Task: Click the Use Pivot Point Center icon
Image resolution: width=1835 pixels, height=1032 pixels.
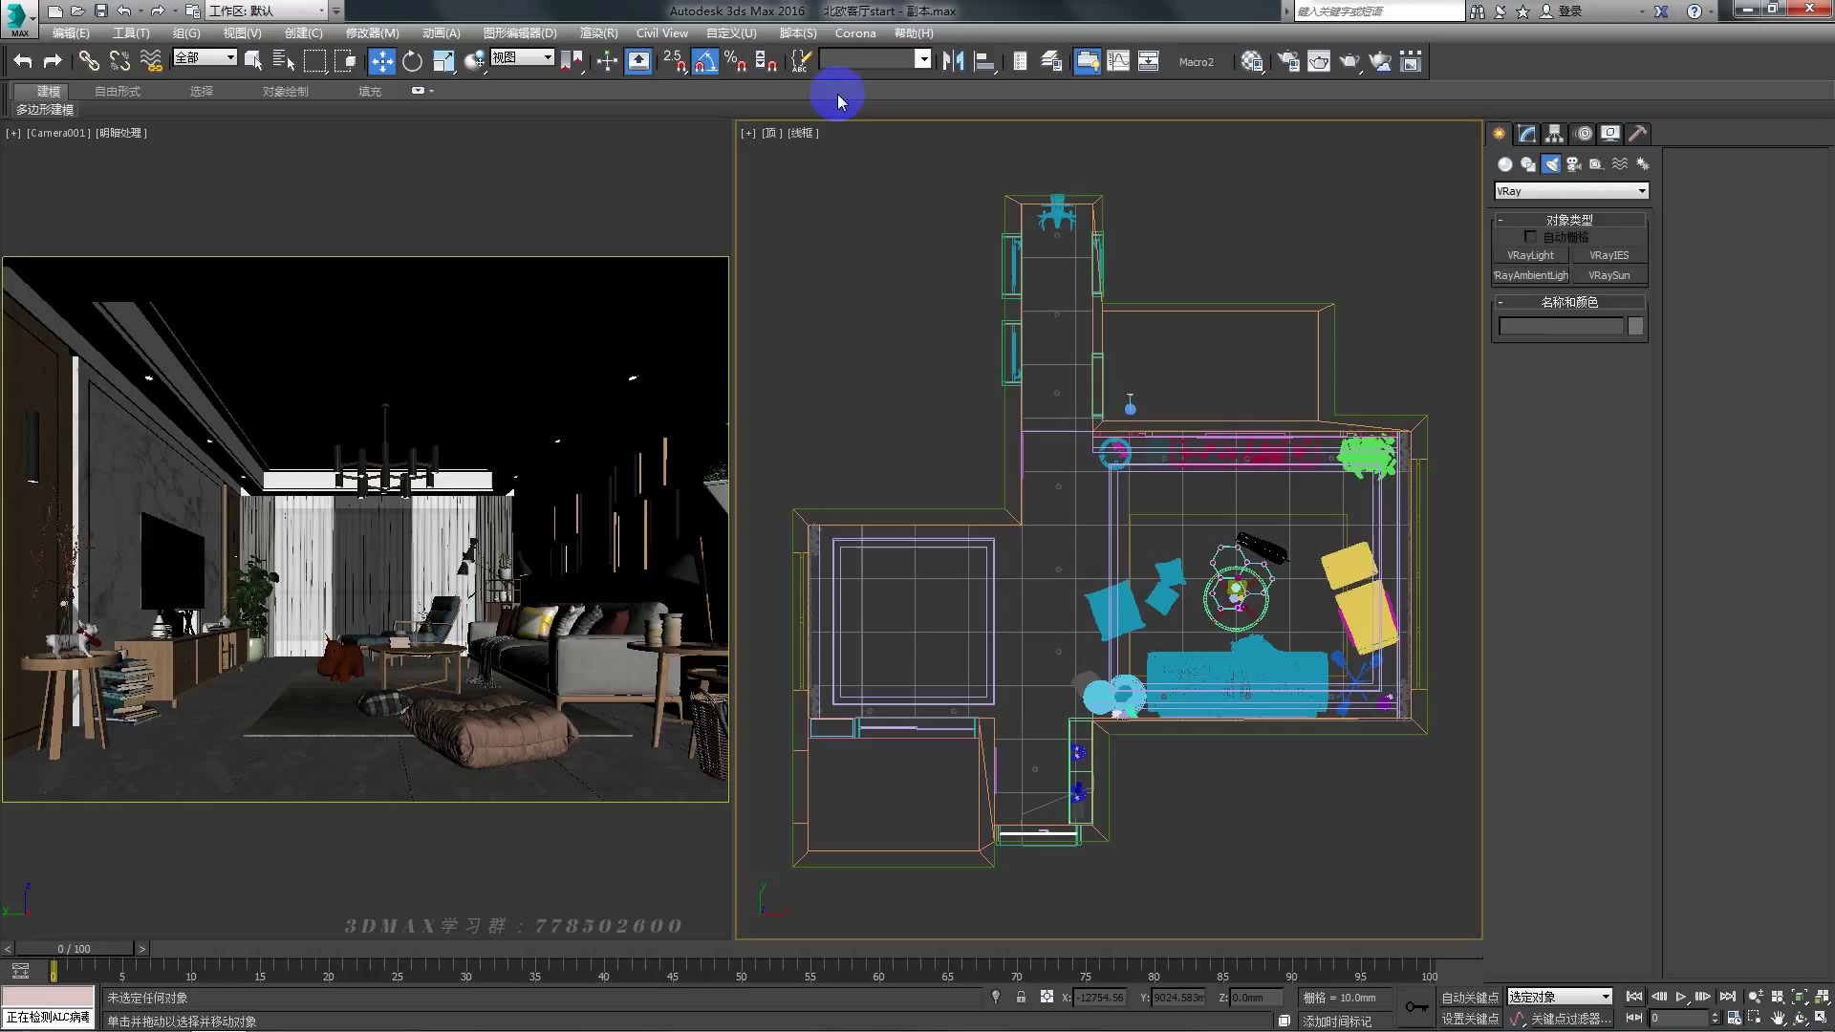Action: tap(572, 62)
